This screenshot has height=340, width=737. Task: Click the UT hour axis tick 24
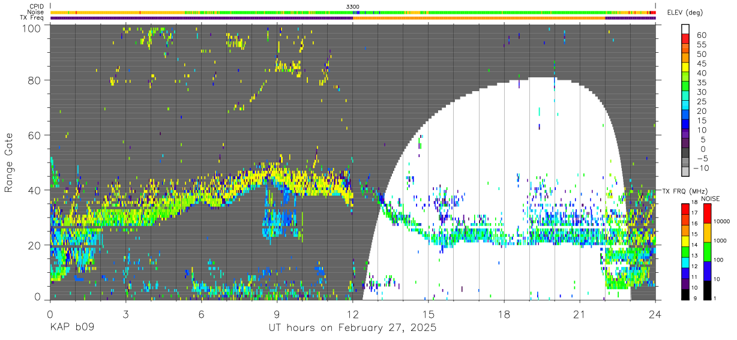pos(655,314)
